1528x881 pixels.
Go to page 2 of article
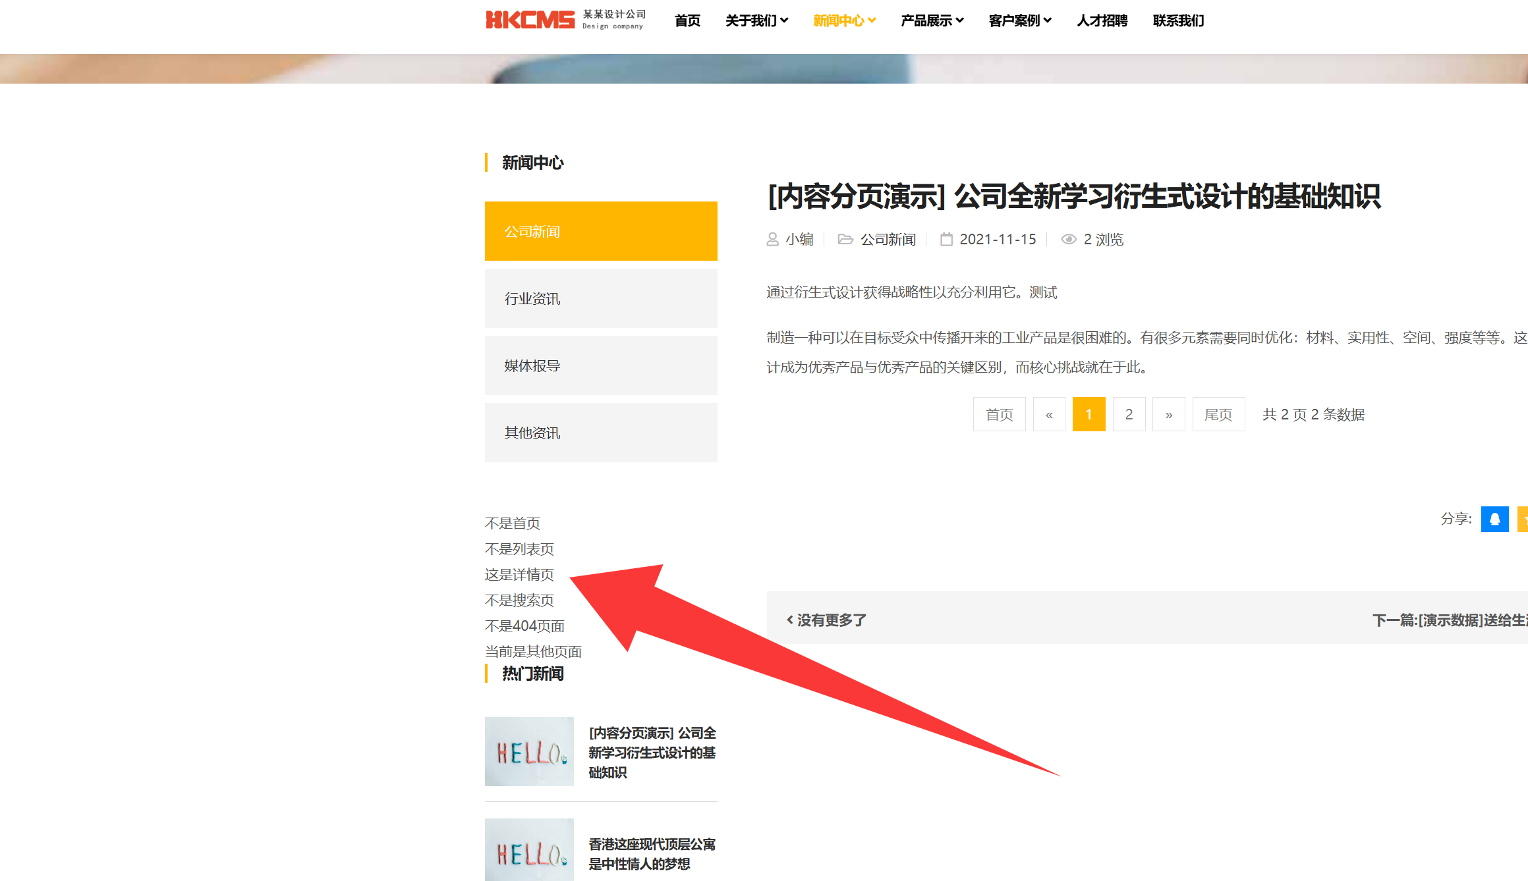pos(1129,415)
